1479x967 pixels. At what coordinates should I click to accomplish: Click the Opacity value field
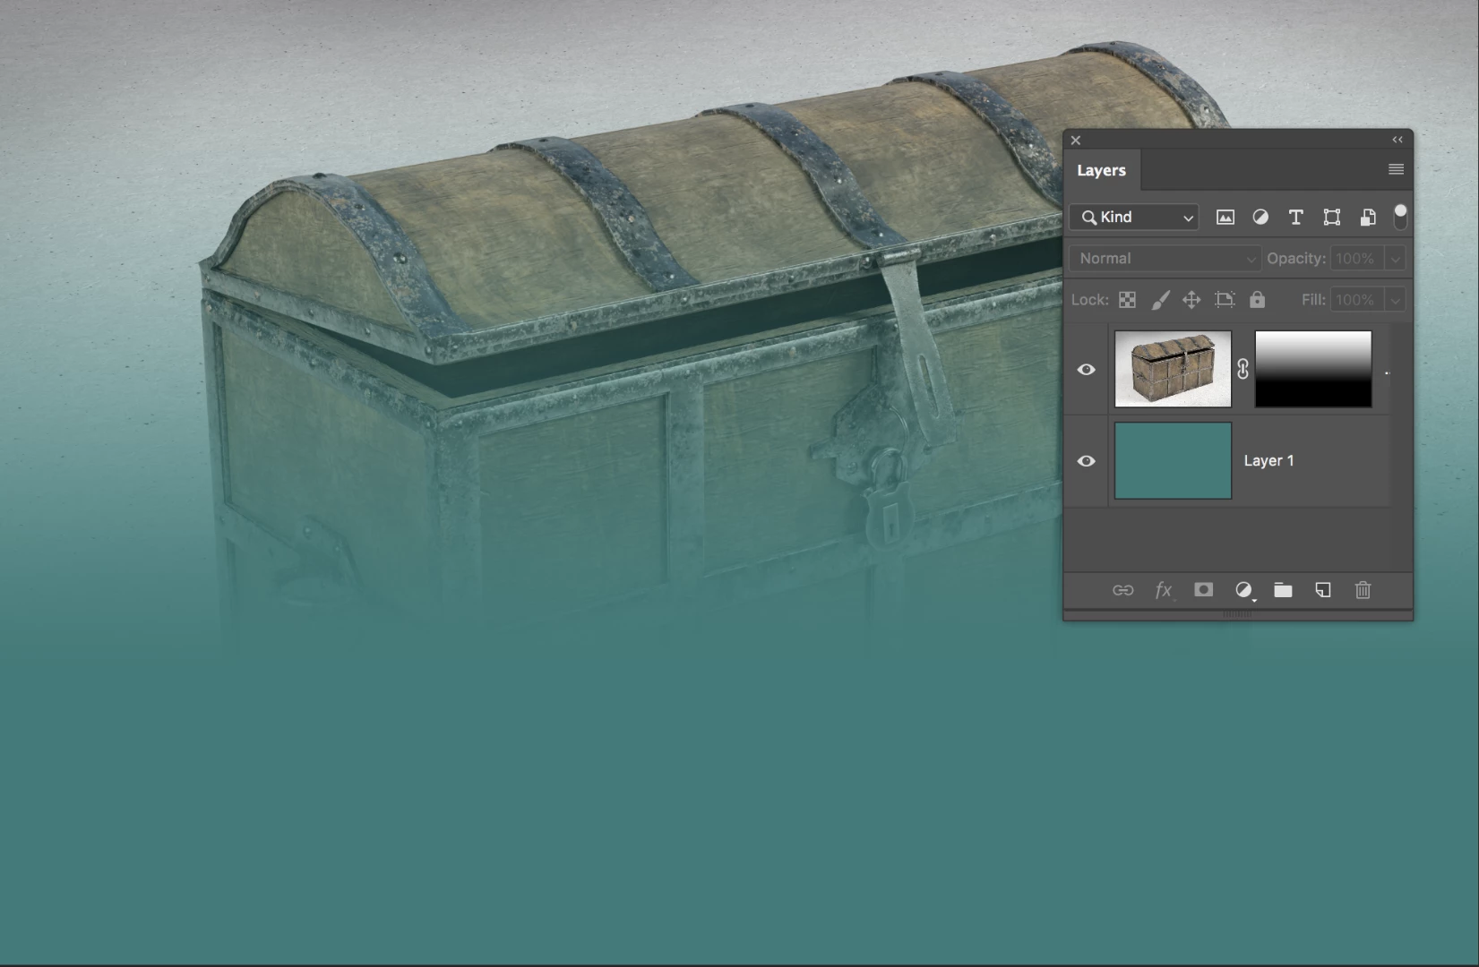tap(1356, 258)
